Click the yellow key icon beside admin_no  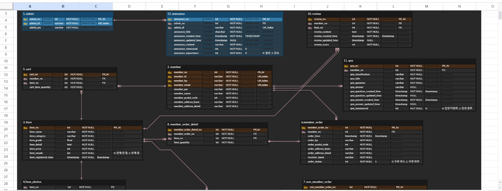[25, 19]
